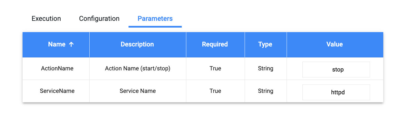
Task: Switch to the Execution tab
Action: [46, 19]
